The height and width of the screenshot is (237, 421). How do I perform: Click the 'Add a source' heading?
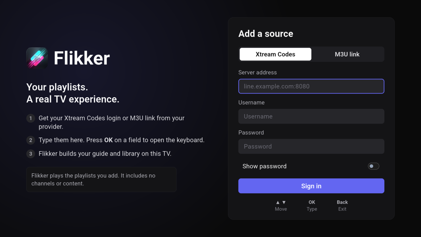(x=266, y=34)
